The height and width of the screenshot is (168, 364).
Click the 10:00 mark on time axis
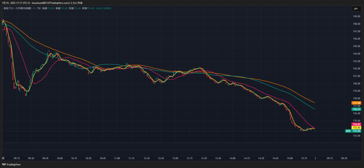pyautogui.click(x=60, y=158)
